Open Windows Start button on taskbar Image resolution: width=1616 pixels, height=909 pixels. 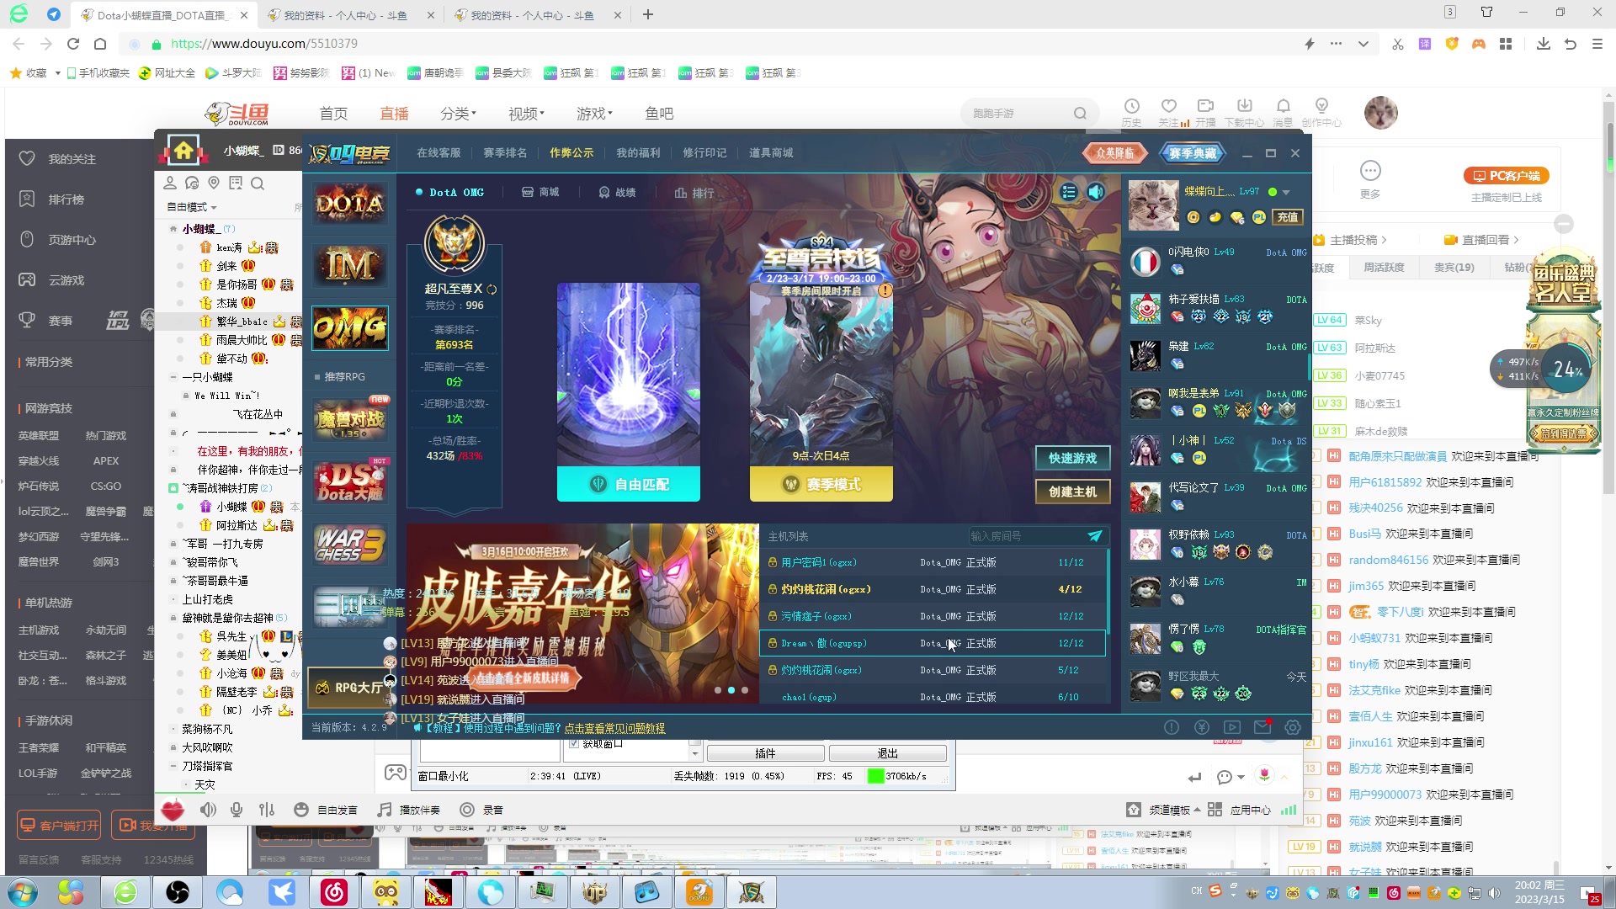(23, 891)
